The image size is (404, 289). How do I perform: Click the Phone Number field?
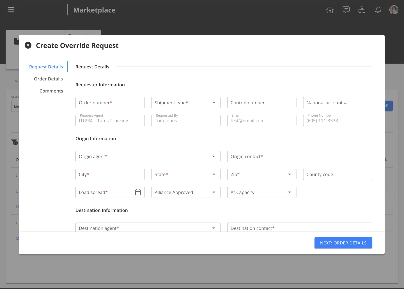click(x=338, y=121)
